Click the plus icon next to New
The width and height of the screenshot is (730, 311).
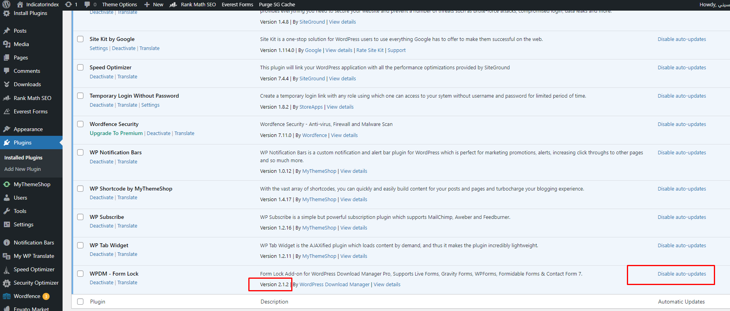pos(147,4)
